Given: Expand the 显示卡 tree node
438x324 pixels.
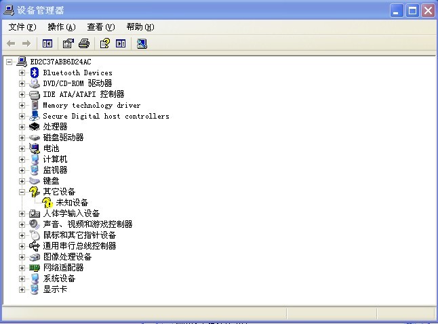Looking at the screenshot, I should (22, 289).
